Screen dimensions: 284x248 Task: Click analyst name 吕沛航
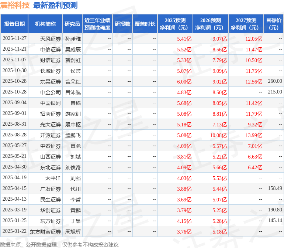coord(73,92)
